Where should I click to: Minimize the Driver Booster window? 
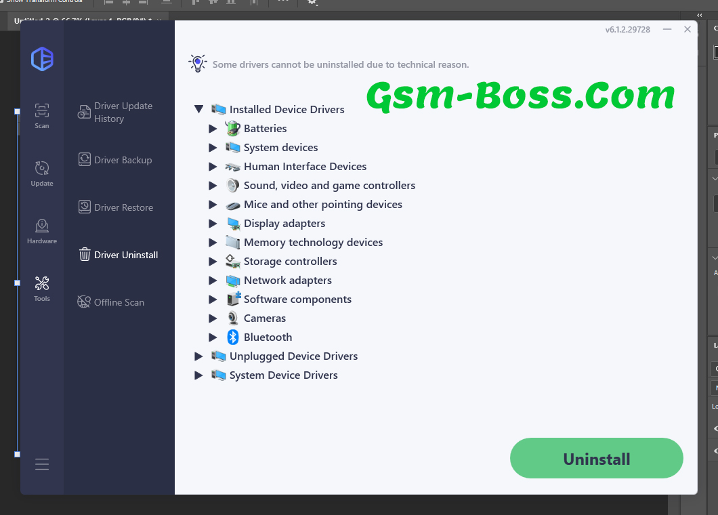667,29
